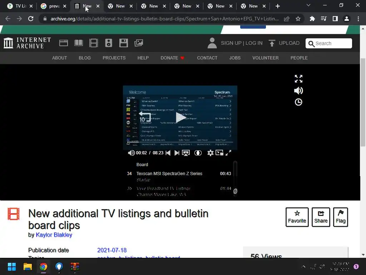The image size is (366, 275).
Task: Open the DONATE menu item
Action: [x=173, y=58]
